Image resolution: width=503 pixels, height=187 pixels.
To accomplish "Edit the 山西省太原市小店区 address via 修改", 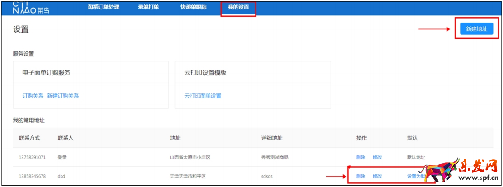I will click(377, 157).
